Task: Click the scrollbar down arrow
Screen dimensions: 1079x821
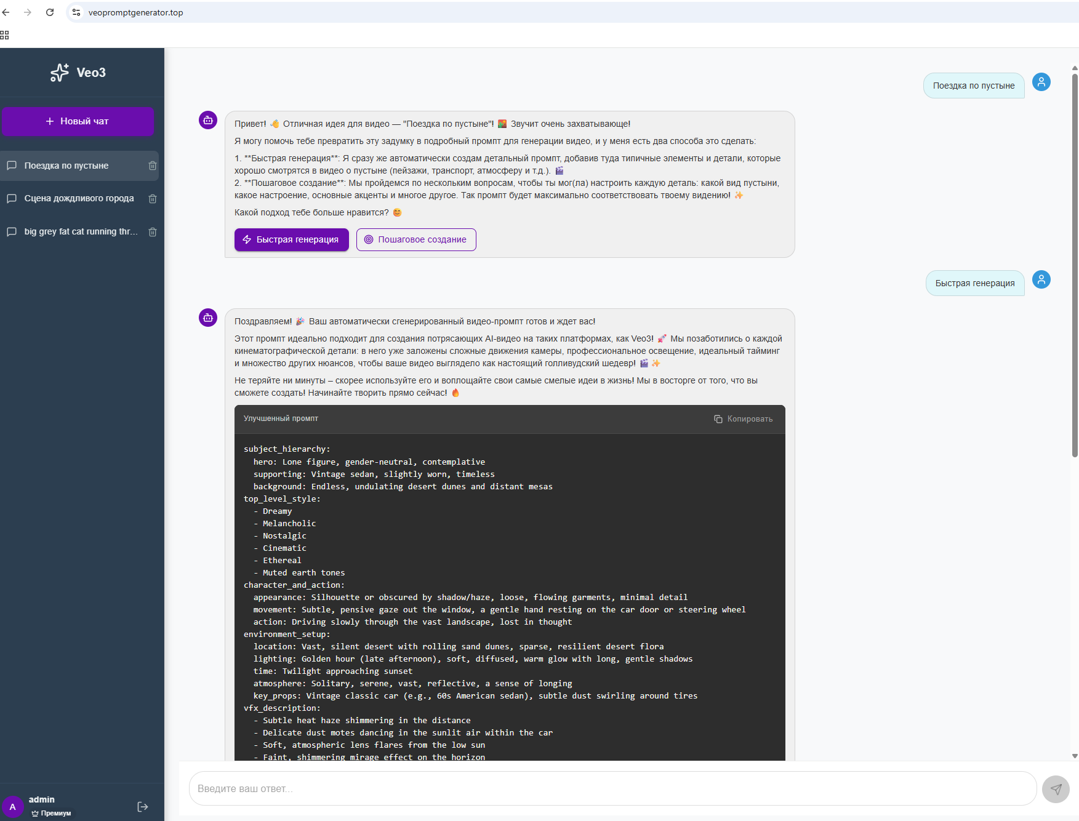Action: [x=1075, y=756]
